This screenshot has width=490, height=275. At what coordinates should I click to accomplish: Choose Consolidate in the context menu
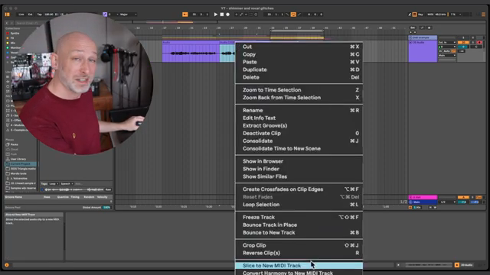(x=299, y=141)
